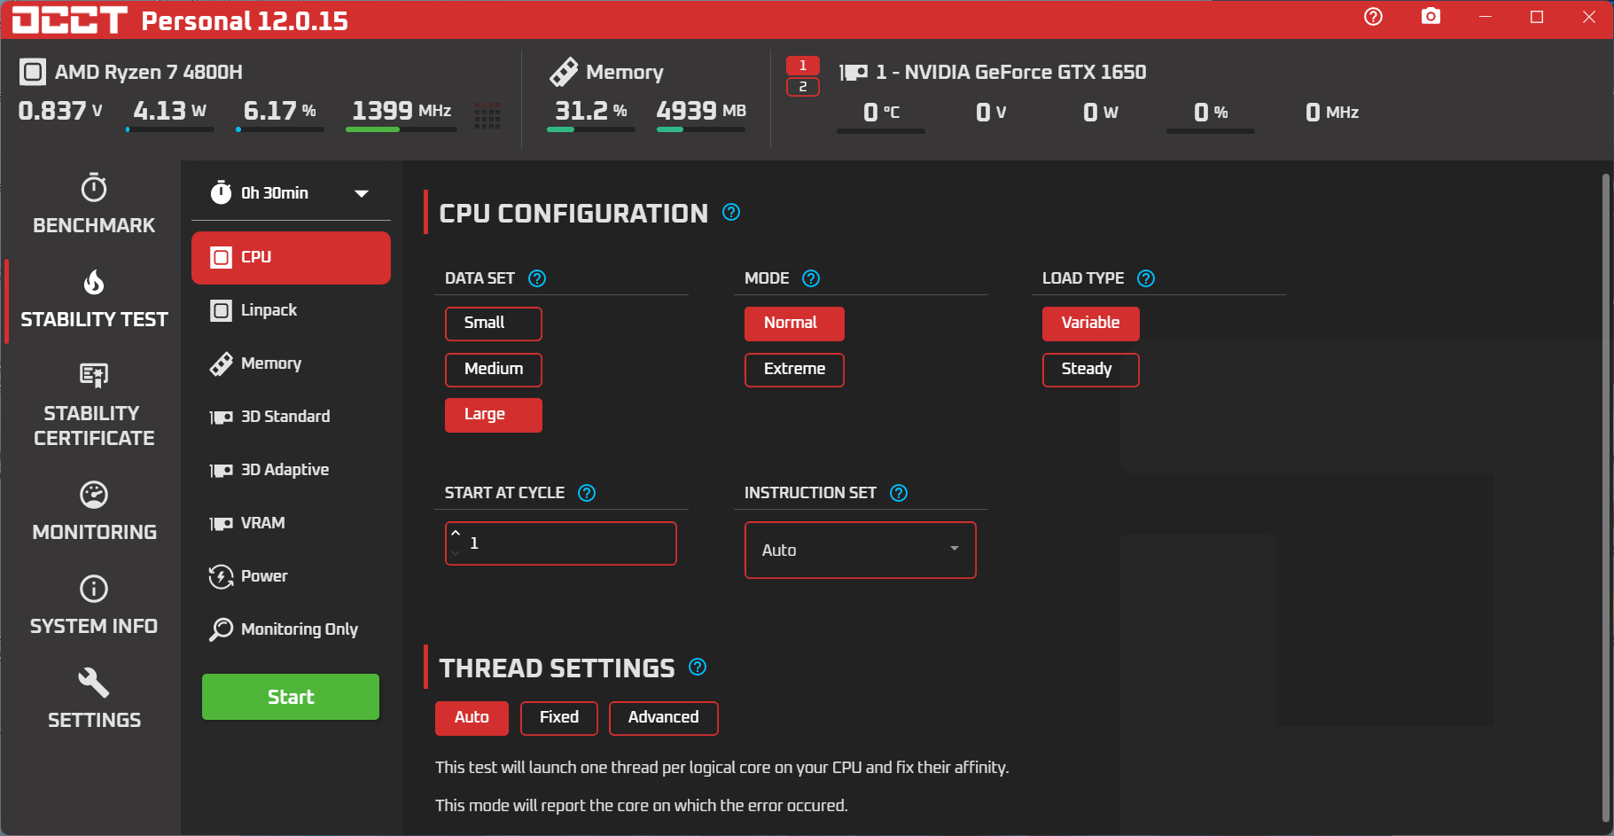Choose Advanced thread settings
Image resolution: width=1614 pixels, height=836 pixels.
tap(664, 718)
